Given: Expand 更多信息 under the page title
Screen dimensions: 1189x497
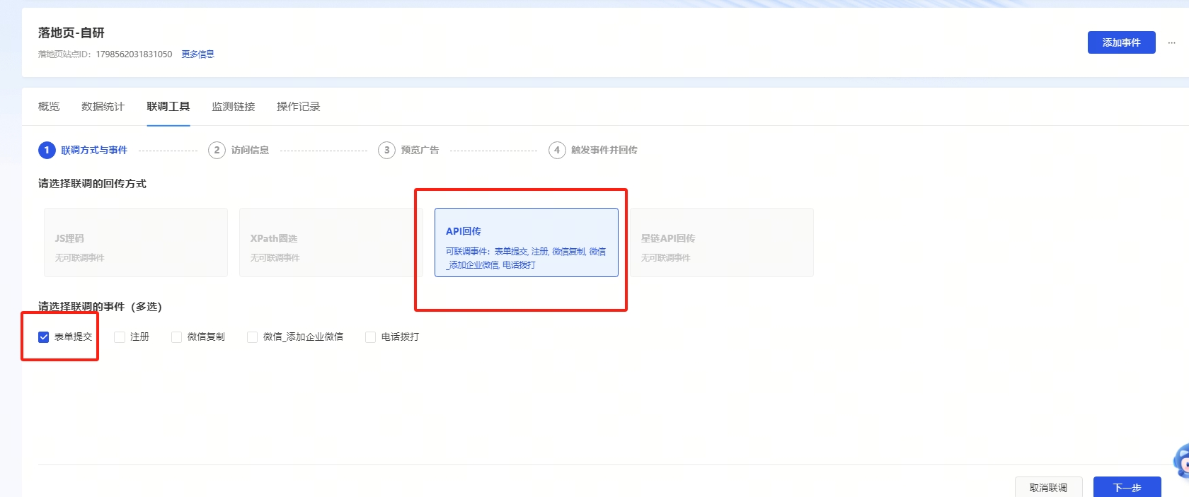Looking at the screenshot, I should (197, 54).
